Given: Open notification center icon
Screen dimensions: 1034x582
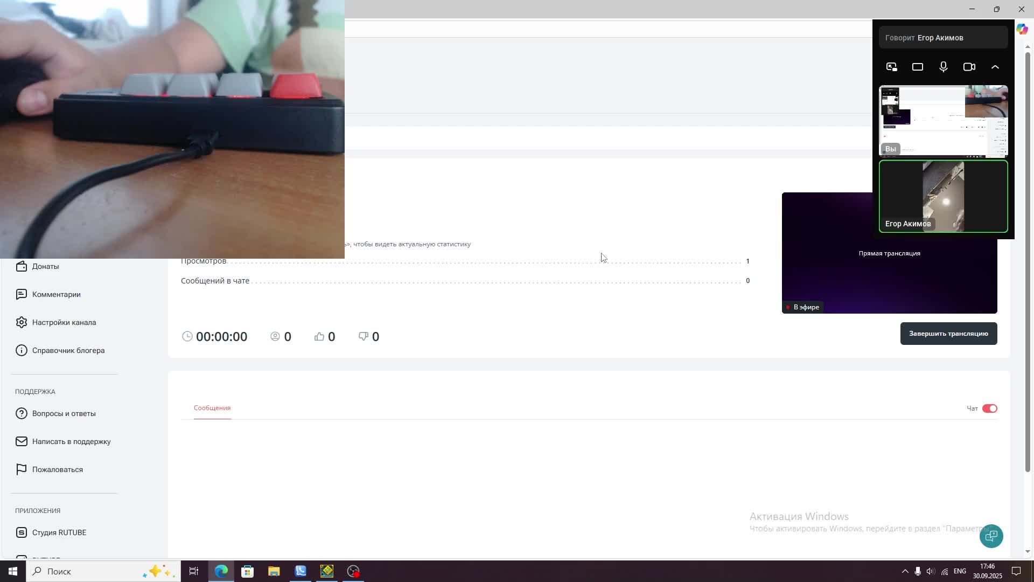Looking at the screenshot, I should pyautogui.click(x=1016, y=571).
